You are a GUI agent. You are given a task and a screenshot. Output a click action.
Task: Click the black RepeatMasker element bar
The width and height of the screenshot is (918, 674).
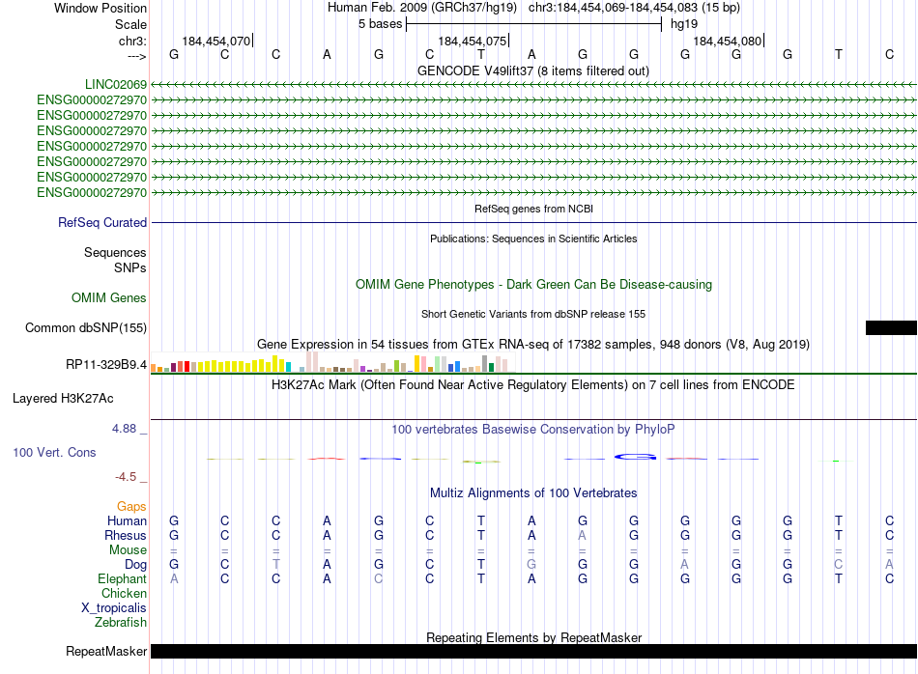[533, 651]
